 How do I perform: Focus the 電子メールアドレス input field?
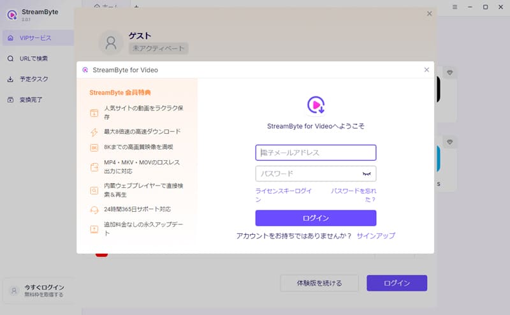316,152
